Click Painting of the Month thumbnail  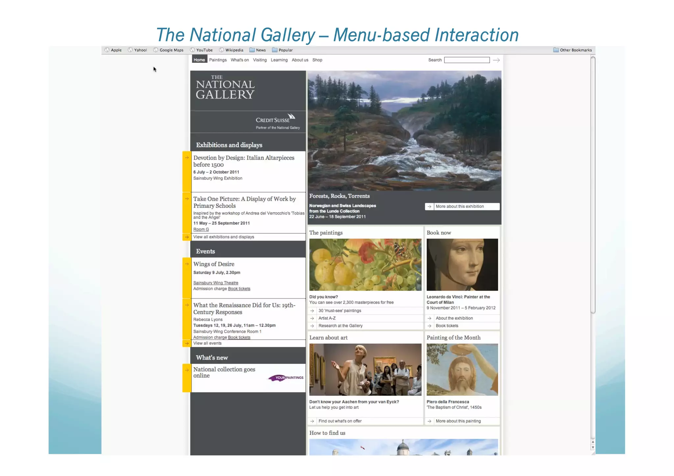462,370
